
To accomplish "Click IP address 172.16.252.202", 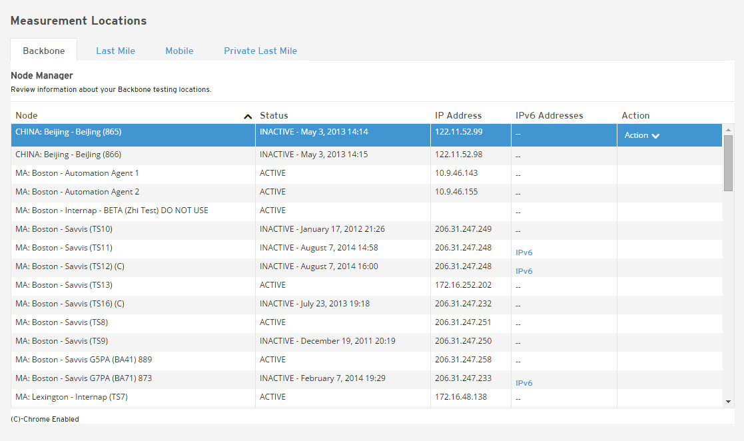I will pyautogui.click(x=463, y=285).
